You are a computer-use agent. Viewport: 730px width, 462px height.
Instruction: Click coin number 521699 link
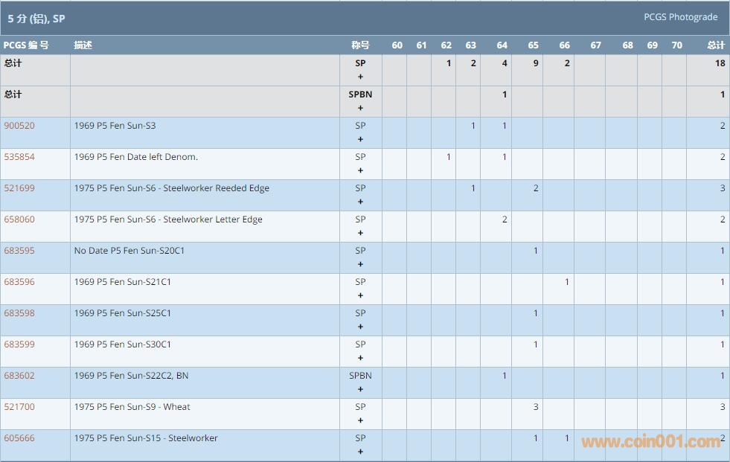[x=19, y=188]
